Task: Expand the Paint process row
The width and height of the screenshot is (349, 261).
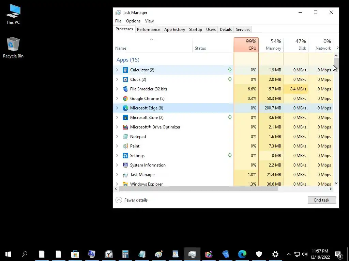Action: [x=117, y=146]
